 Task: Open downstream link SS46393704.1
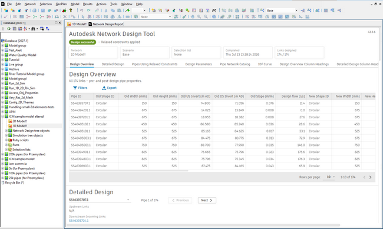[78, 221]
